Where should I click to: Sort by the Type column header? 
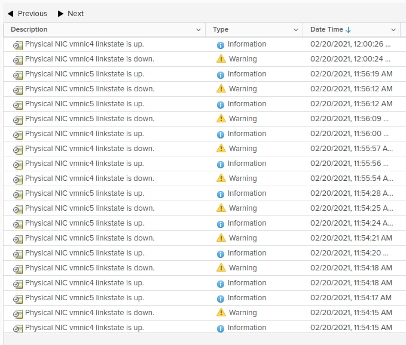coord(221,29)
